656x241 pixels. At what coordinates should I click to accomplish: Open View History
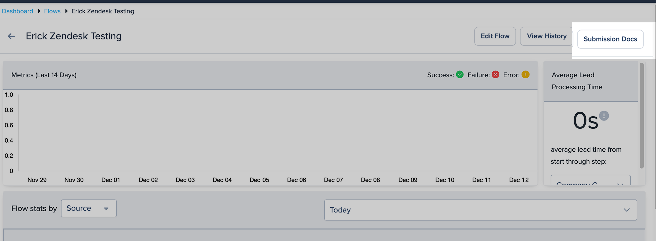(x=547, y=36)
